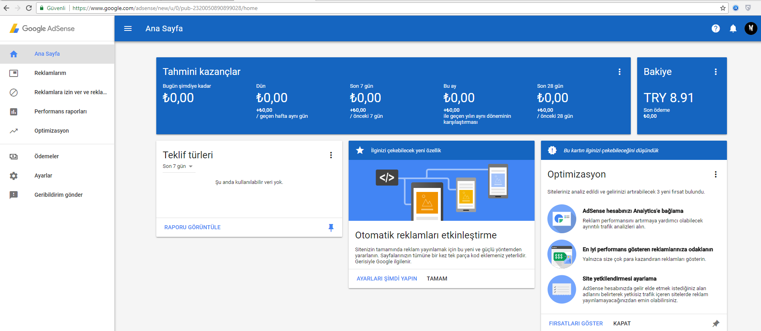Go to Ana Sayfa in the sidebar
Image resolution: width=761 pixels, height=331 pixels.
point(57,54)
